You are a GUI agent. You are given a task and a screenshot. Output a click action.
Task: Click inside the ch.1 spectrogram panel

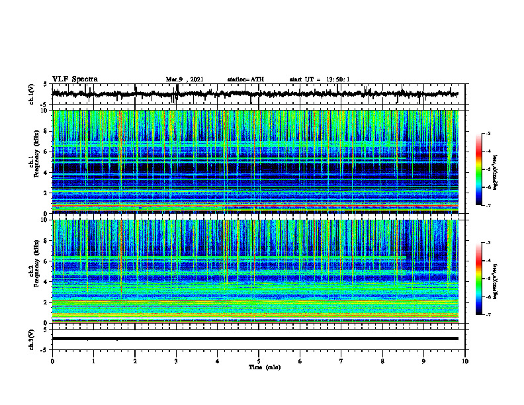click(x=255, y=161)
